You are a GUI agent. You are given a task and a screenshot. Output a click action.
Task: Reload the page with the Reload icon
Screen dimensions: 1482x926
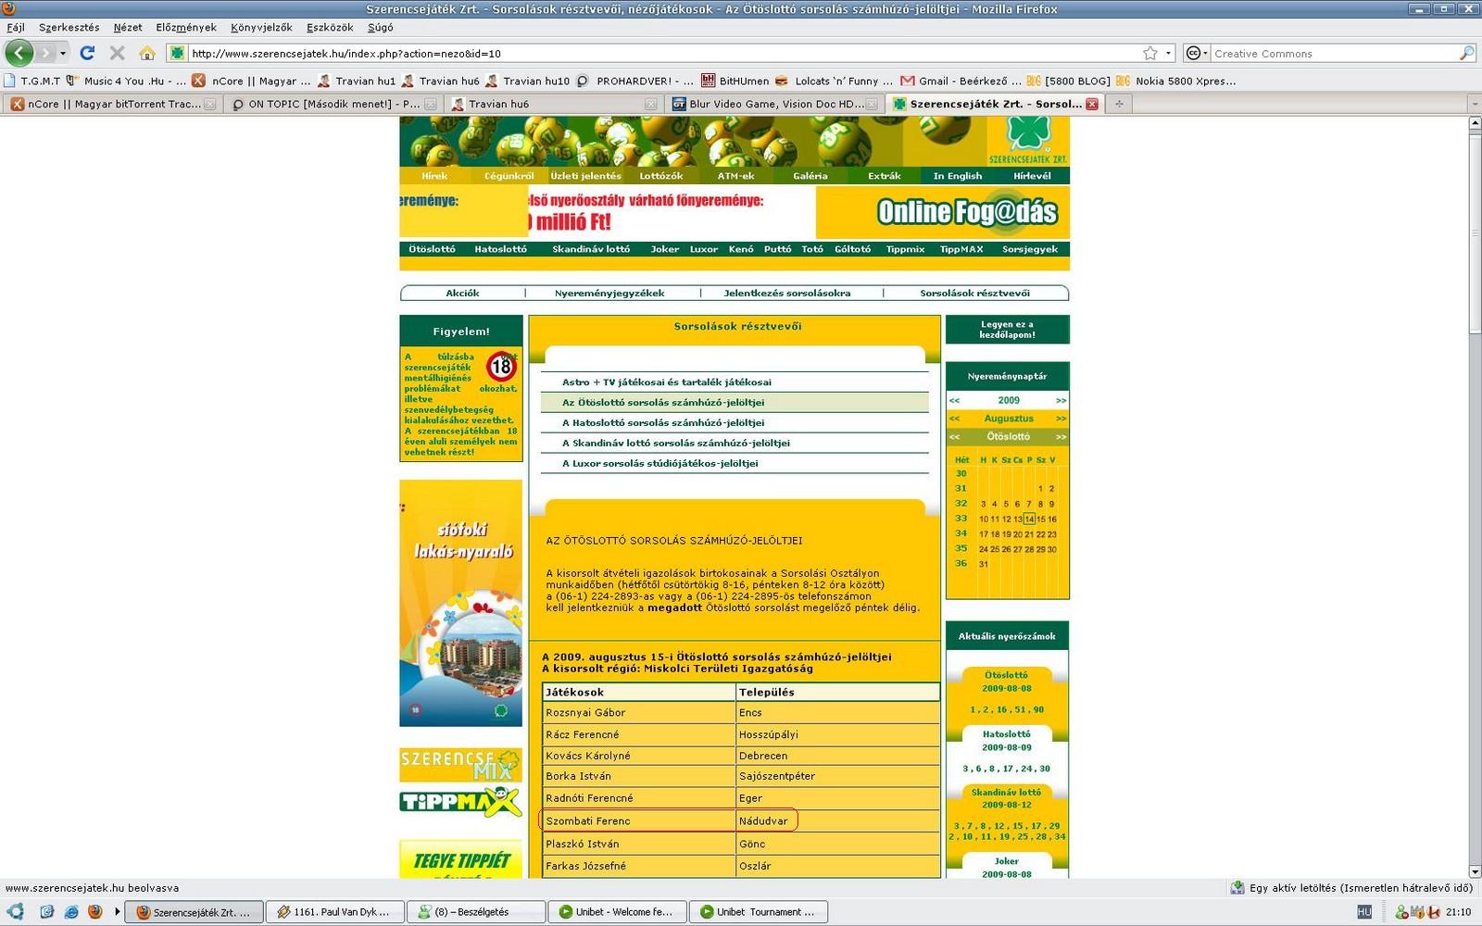pos(87,53)
